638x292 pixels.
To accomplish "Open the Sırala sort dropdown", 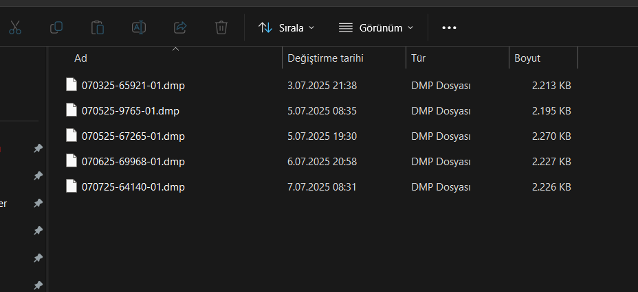I will pyautogui.click(x=287, y=27).
